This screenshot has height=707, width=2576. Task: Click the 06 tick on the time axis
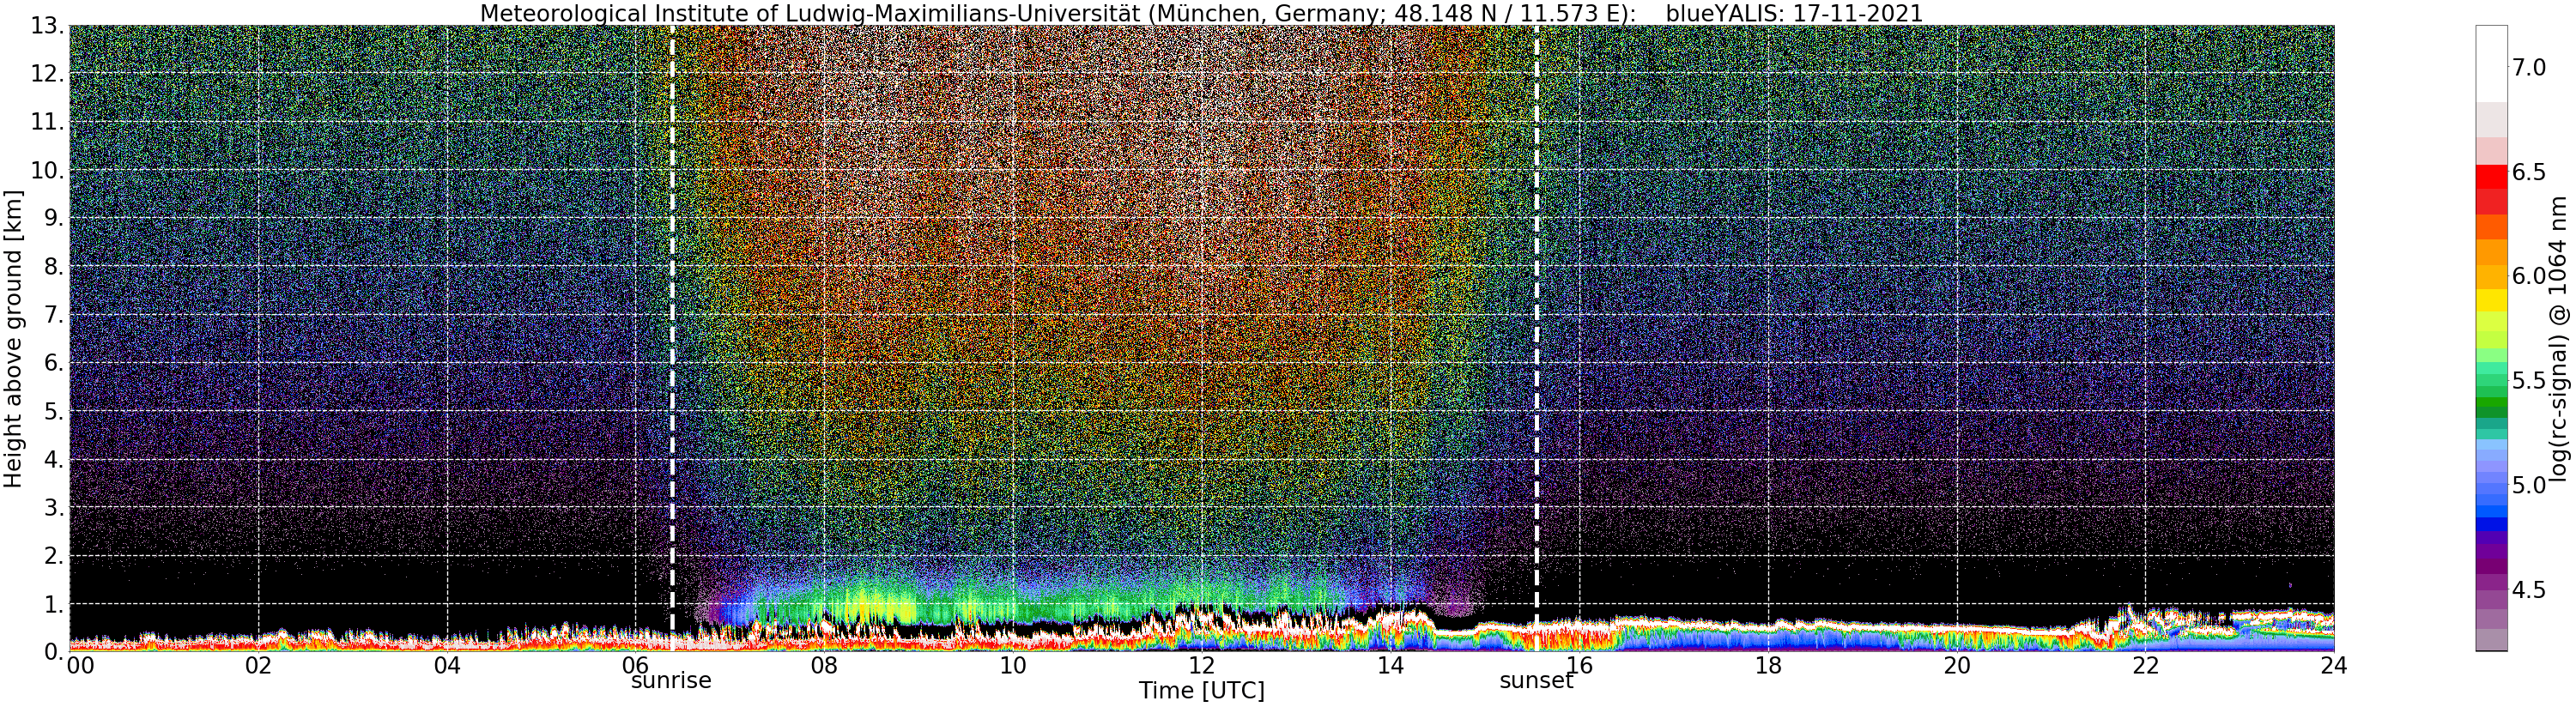click(635, 665)
